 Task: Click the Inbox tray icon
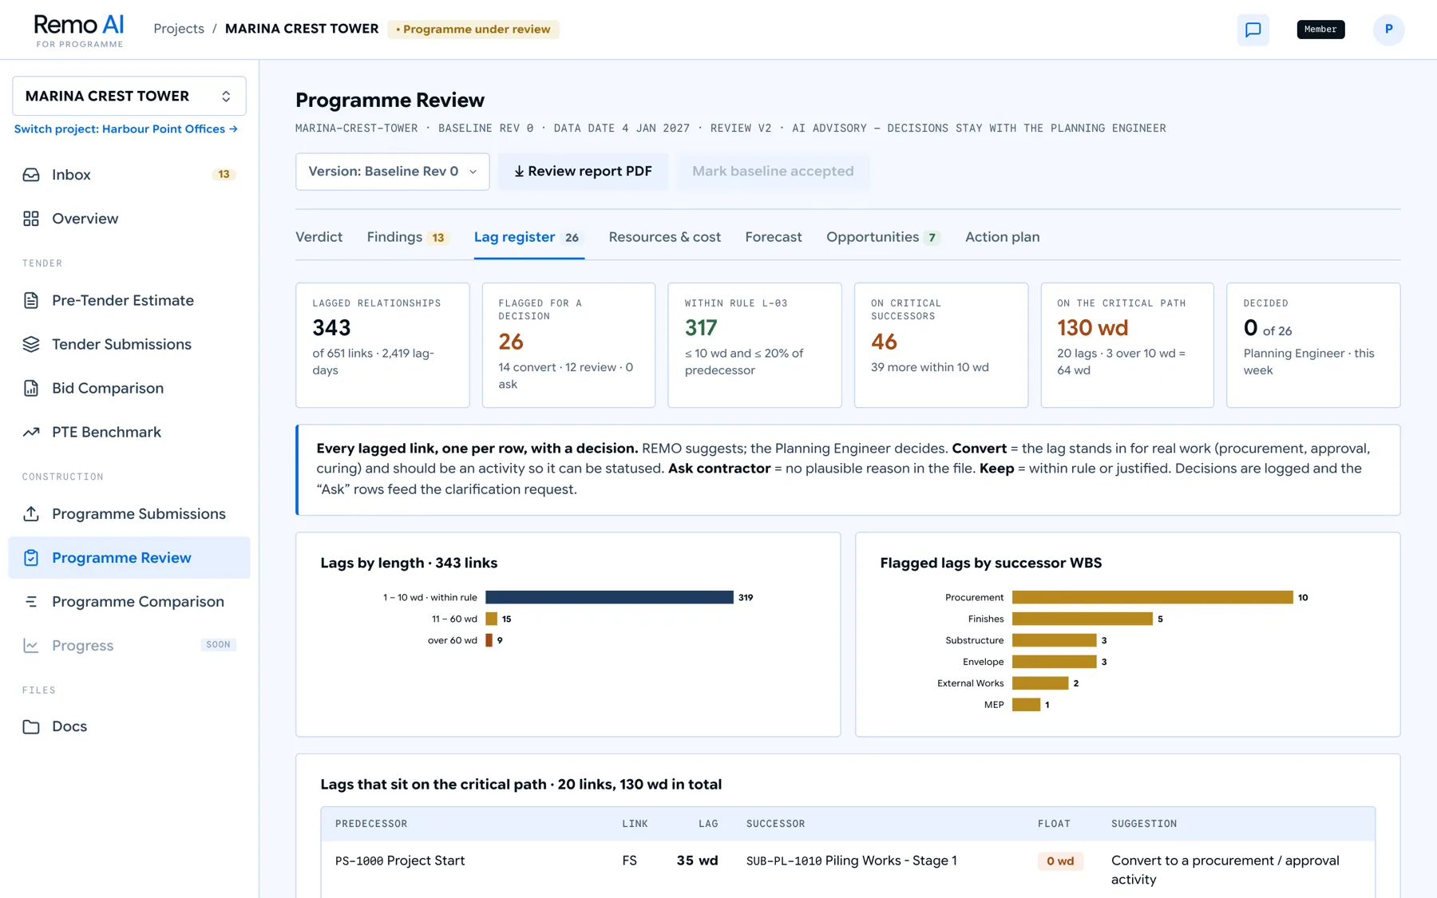(x=31, y=175)
